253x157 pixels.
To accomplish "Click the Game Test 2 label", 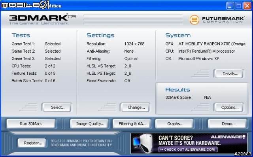I will [x=23, y=51].
